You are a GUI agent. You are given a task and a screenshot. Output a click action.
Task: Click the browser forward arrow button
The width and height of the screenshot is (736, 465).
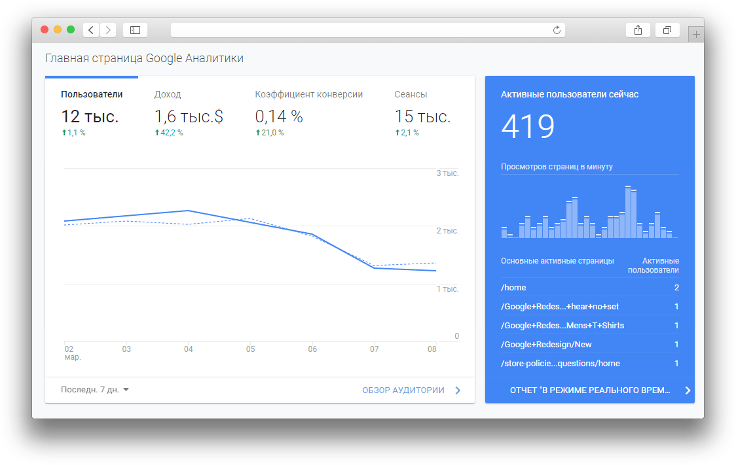108,30
